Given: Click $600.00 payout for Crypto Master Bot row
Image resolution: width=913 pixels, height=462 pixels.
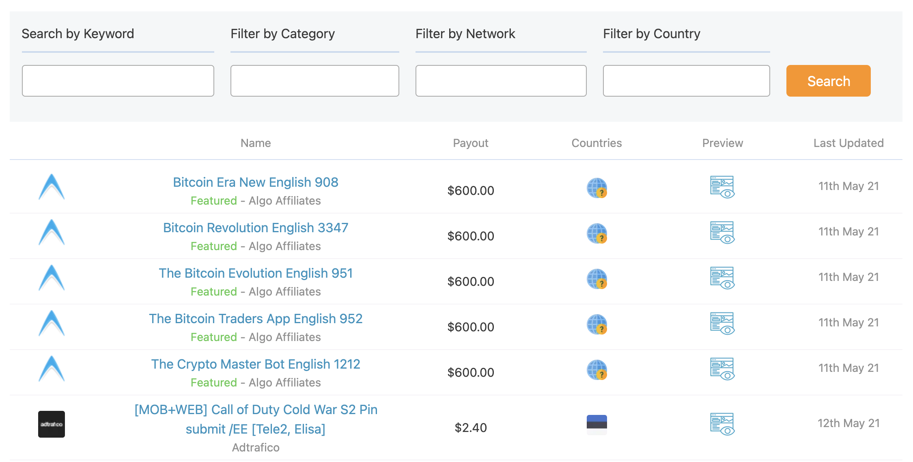Looking at the screenshot, I should click(x=471, y=372).
